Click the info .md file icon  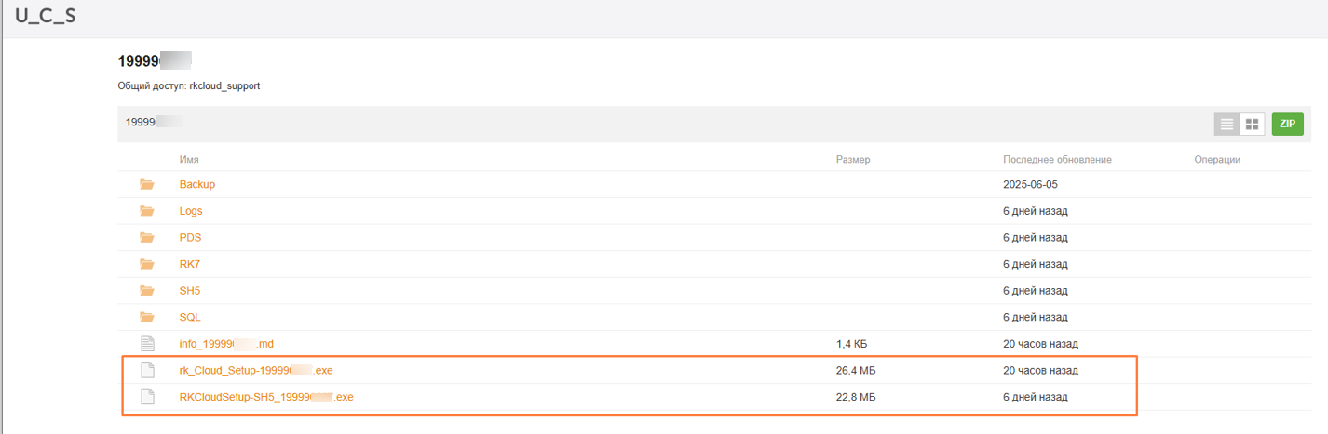point(146,344)
